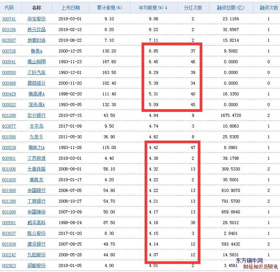This screenshot has width=280, height=272.
Task: Sort by 上市日期 column header
Action: 70,8
